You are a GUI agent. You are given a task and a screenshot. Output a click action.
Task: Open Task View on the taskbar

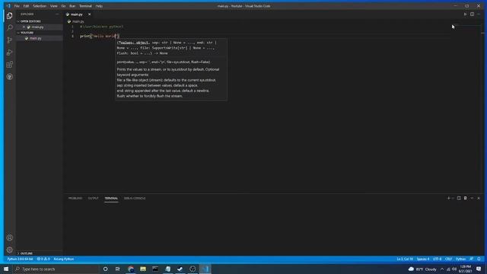pos(118,269)
